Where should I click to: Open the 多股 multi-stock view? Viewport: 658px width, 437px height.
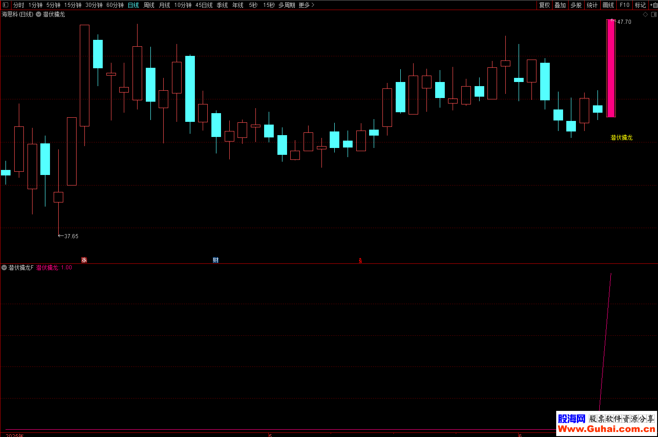[576, 5]
